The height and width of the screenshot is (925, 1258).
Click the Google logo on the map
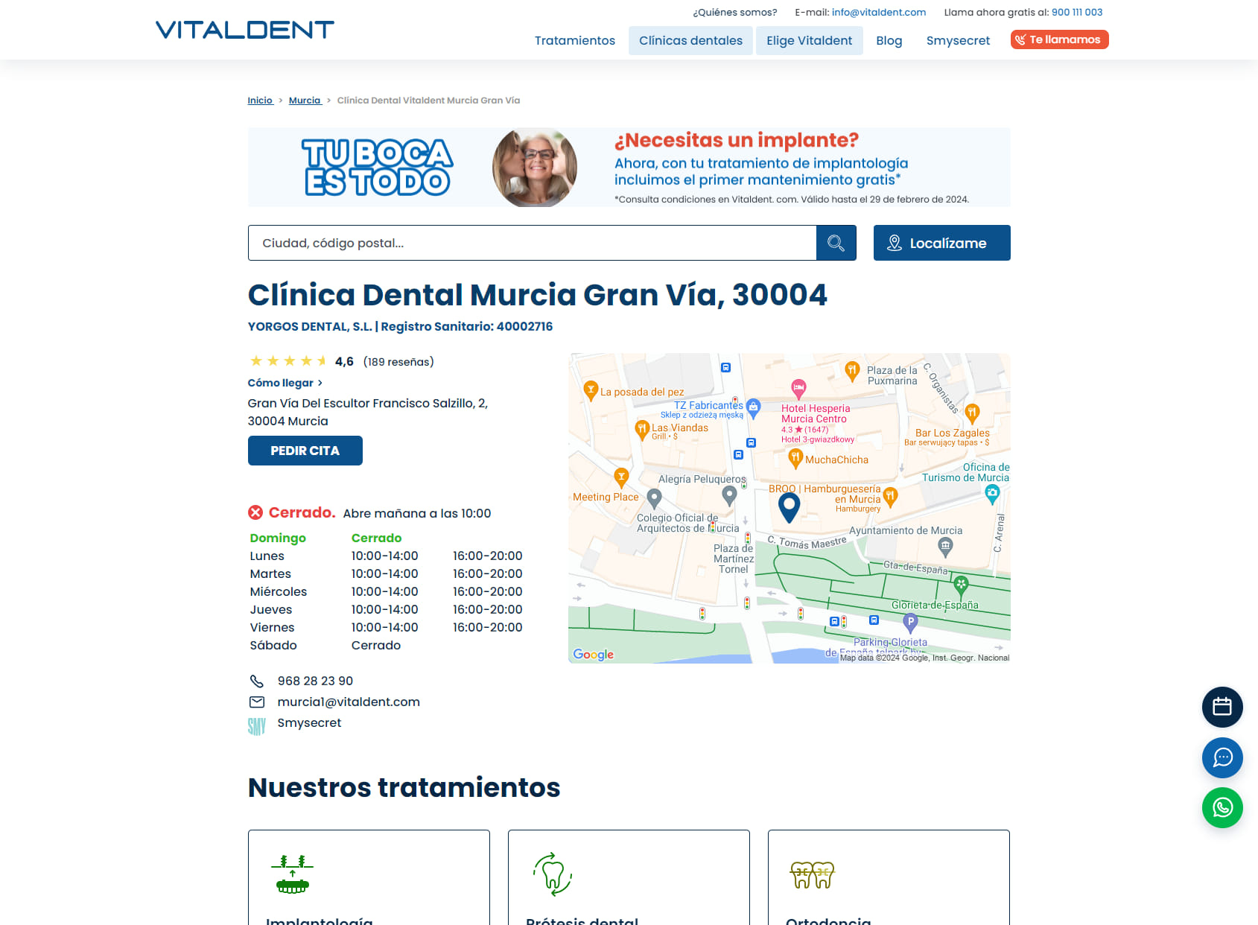click(x=594, y=654)
